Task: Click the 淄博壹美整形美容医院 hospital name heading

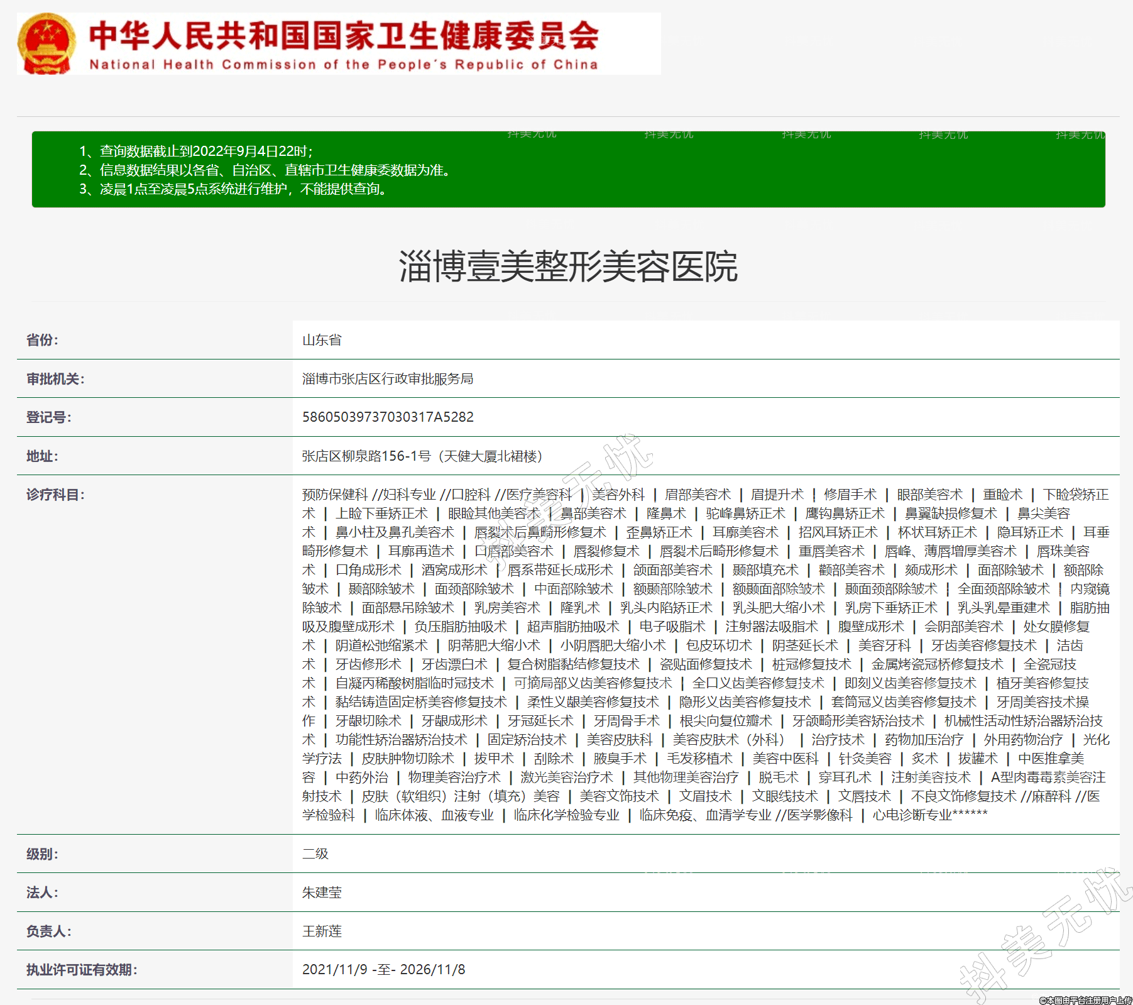Action: pyautogui.click(x=568, y=266)
